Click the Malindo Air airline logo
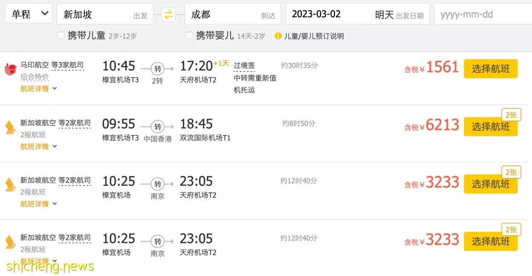 pos(10,69)
